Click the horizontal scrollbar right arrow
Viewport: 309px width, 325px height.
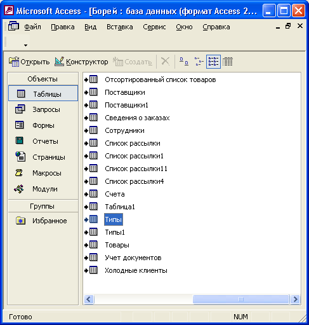click(x=295, y=299)
